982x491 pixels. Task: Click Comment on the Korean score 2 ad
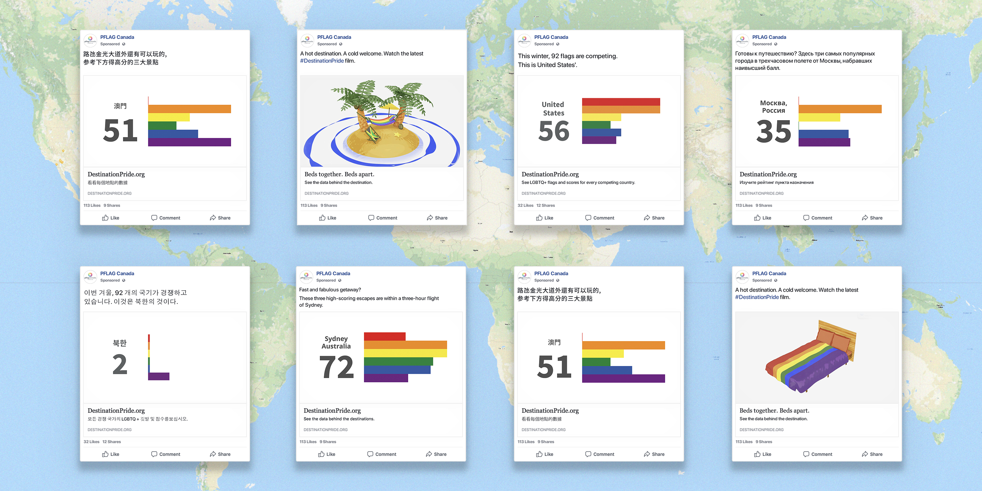click(x=165, y=454)
